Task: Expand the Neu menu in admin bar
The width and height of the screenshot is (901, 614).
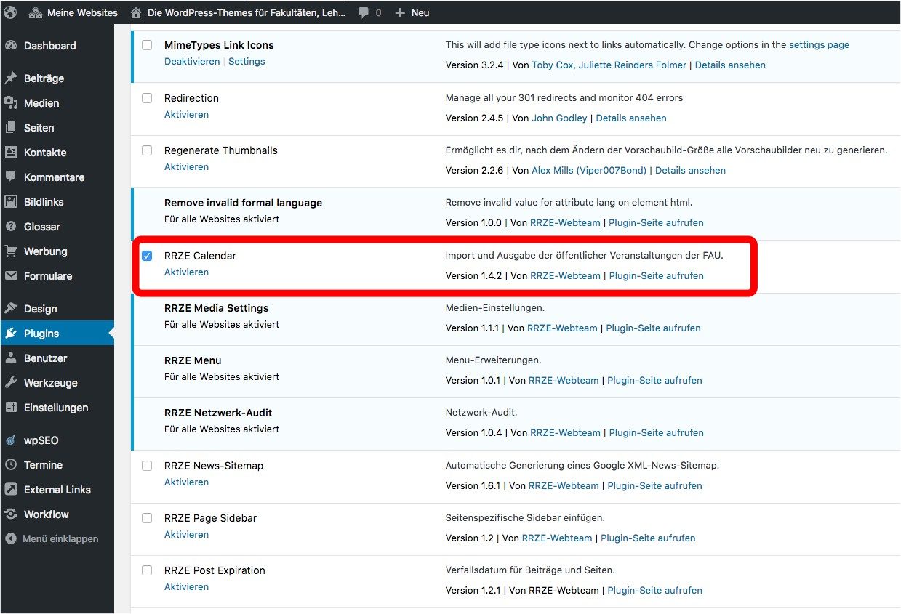Action: pos(412,12)
